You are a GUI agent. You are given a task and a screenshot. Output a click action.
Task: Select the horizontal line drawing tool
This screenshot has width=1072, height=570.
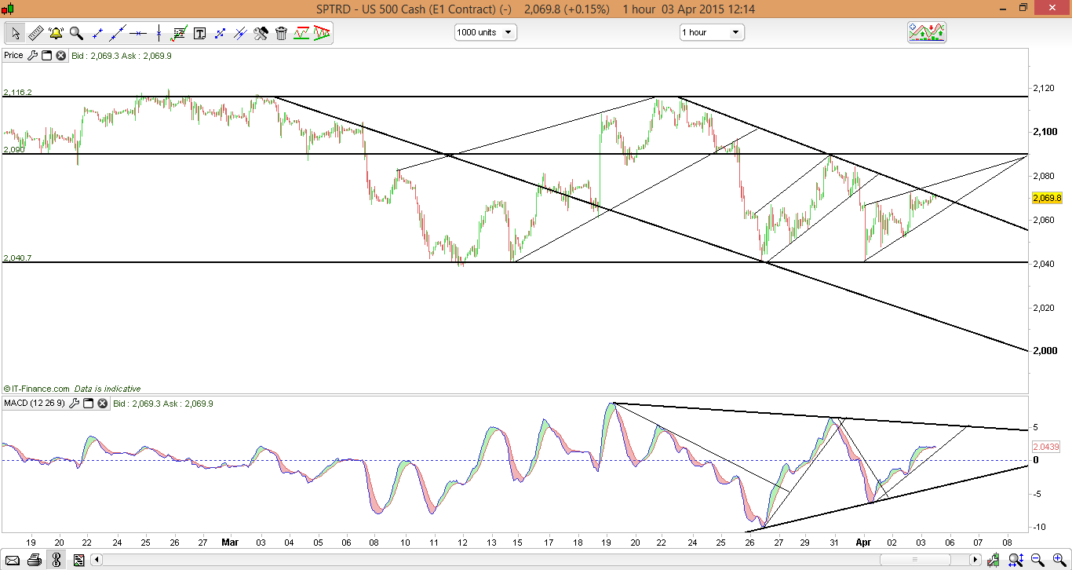coord(138,33)
